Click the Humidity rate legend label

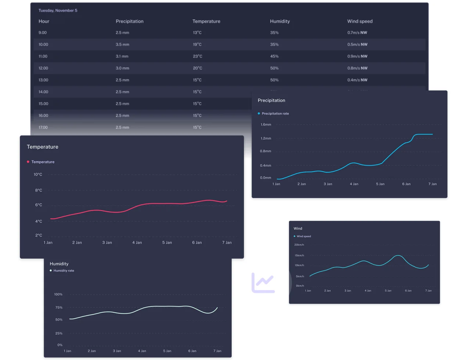(x=64, y=270)
